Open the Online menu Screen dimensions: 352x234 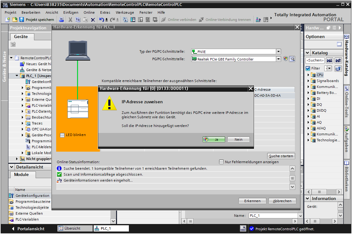[x=89, y=12]
